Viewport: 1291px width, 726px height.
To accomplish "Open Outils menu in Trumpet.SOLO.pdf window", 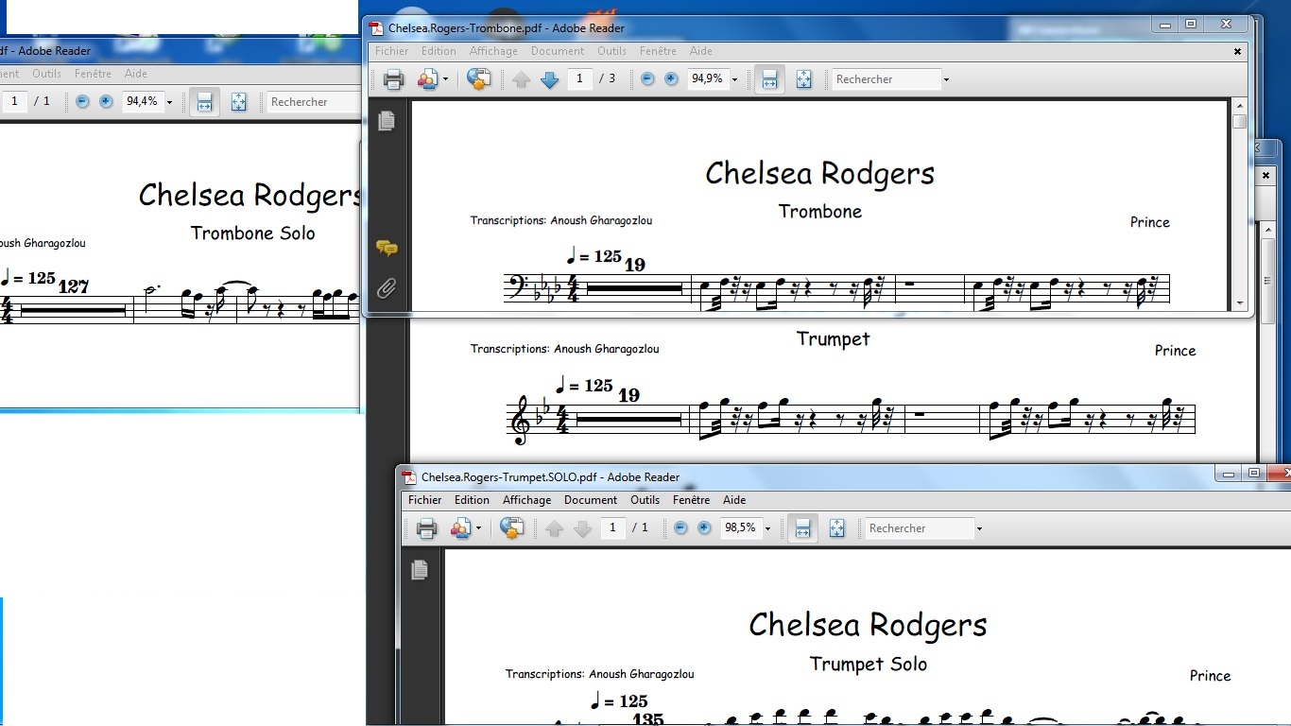I will 645,500.
